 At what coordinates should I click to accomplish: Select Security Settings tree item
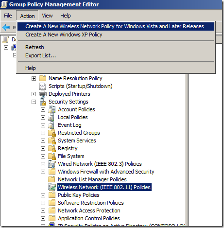click(x=69, y=102)
